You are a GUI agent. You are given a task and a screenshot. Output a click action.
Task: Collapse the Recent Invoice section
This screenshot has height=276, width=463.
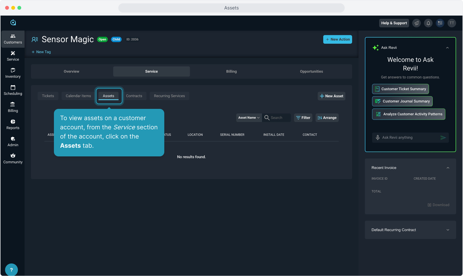448,168
